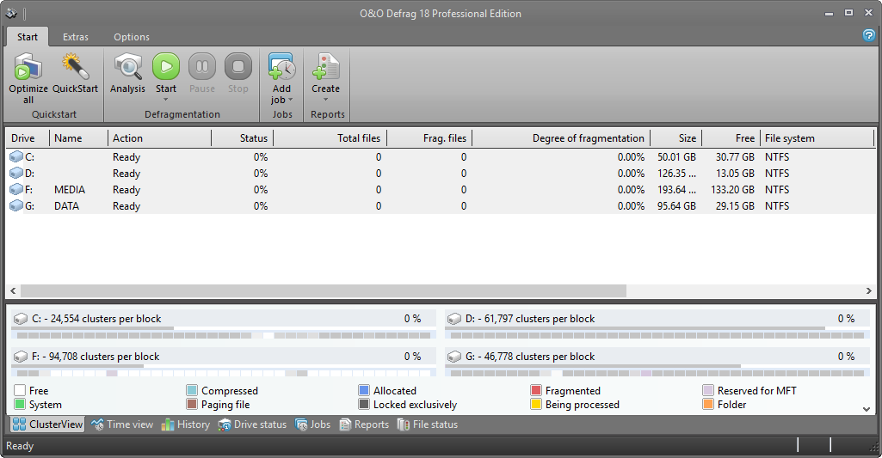Screen dimensions: 882x458
Task: Switch to the Time view tab
Action: click(x=122, y=424)
